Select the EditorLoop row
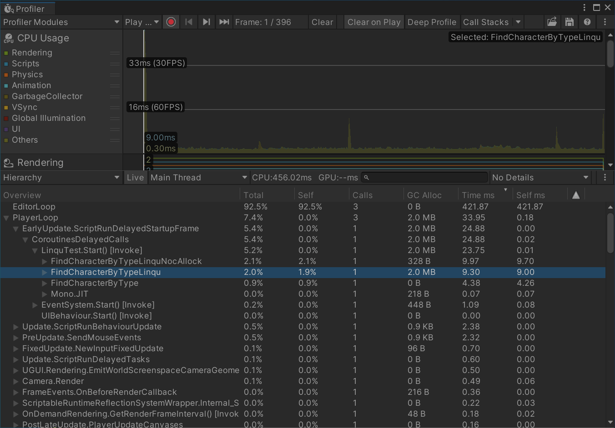Screen dimensions: 615x428 [303, 207]
